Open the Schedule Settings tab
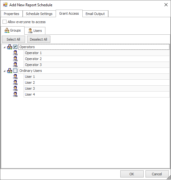Screen dimensions: 171x180 click(x=39, y=14)
